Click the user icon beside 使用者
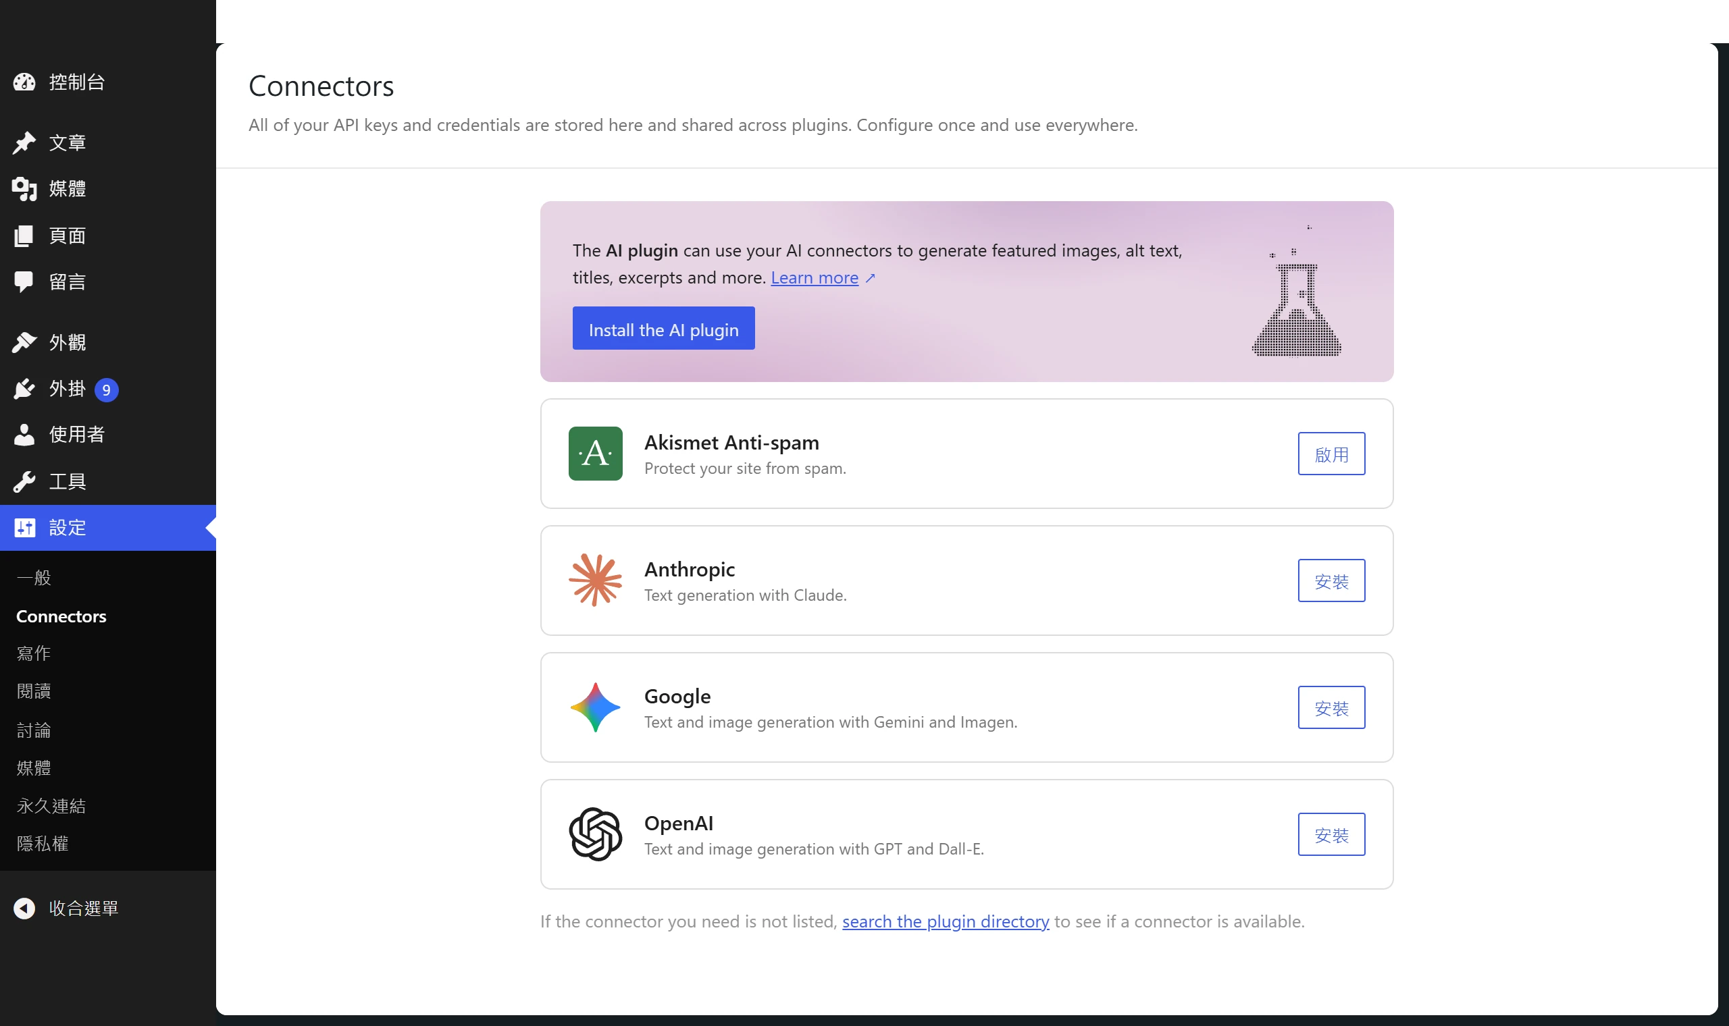The width and height of the screenshot is (1729, 1026). coord(24,435)
